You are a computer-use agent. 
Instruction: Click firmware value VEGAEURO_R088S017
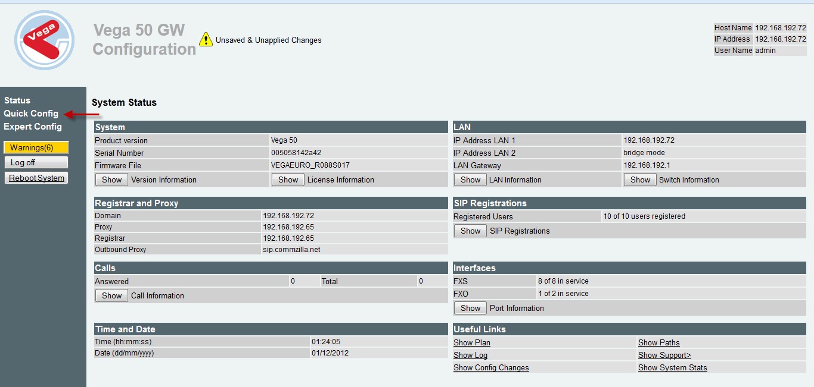point(310,165)
